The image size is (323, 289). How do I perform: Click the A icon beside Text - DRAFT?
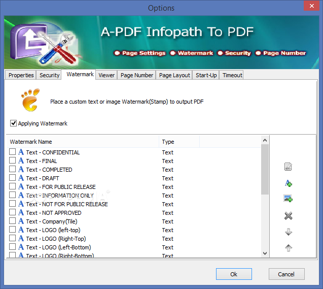coord(21,178)
